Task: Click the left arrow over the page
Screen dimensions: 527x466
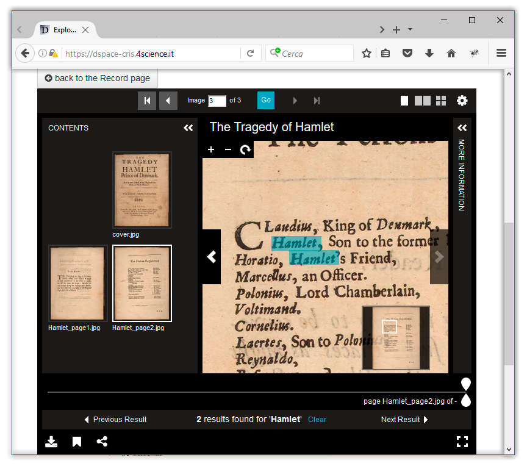Action: (212, 257)
